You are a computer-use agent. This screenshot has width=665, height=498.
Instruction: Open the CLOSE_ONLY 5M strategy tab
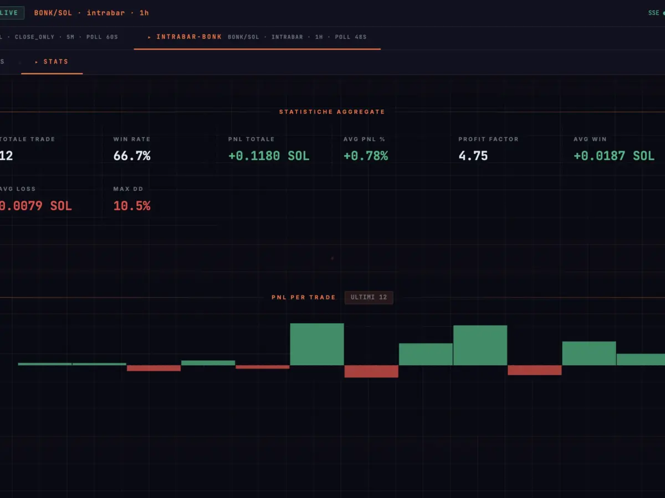pos(59,37)
